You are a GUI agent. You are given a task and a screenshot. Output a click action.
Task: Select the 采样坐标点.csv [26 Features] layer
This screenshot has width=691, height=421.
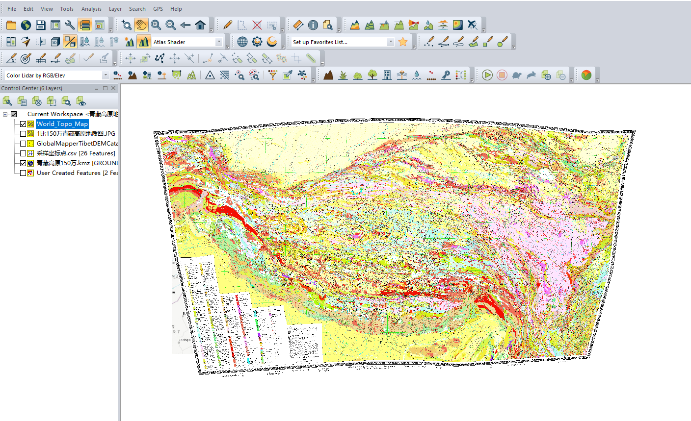[76, 153]
